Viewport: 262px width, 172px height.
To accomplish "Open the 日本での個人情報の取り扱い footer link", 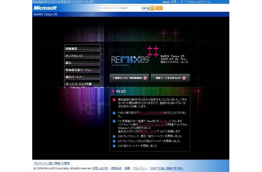I will 167,168.
